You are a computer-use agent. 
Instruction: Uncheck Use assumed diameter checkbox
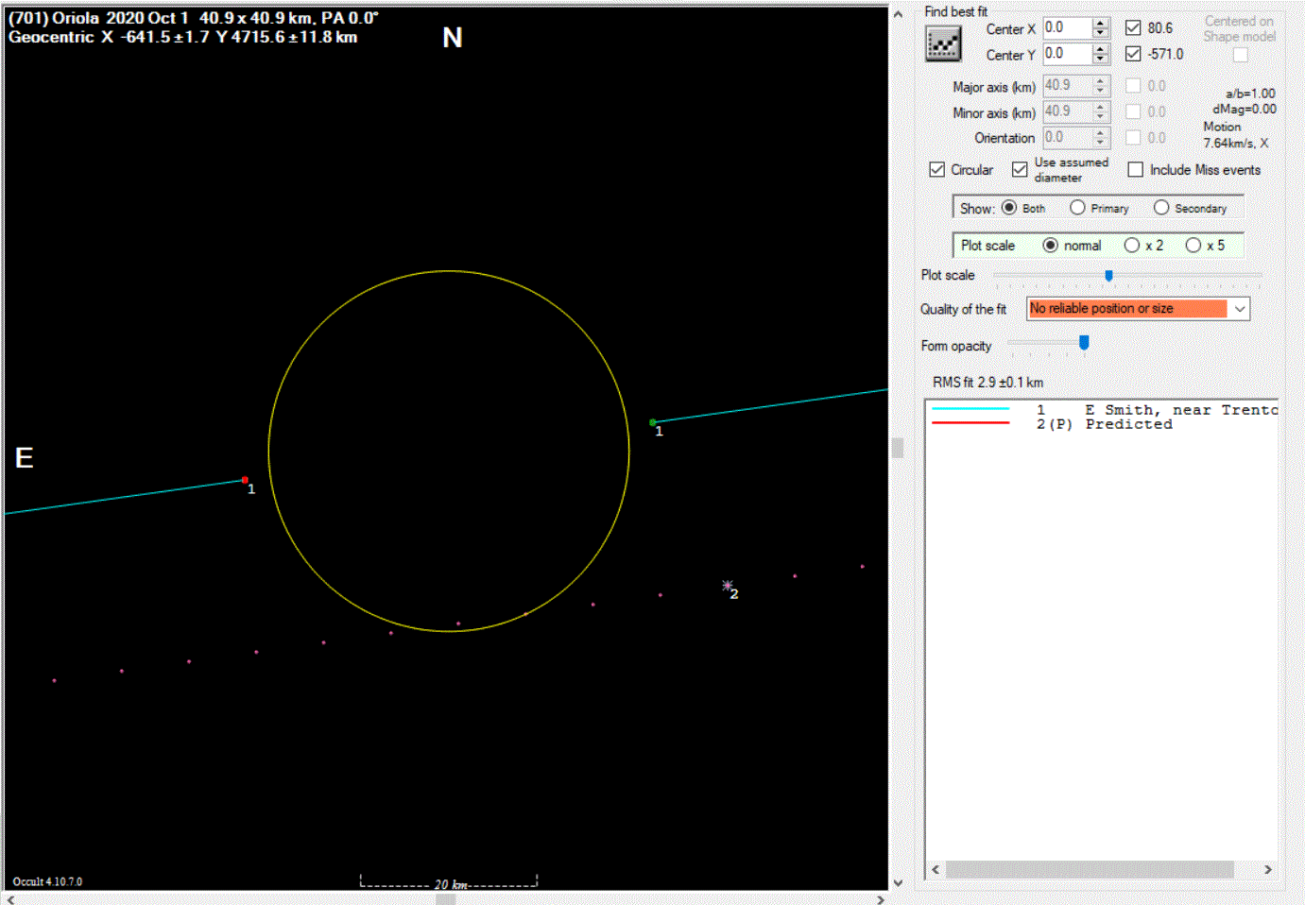1020,170
